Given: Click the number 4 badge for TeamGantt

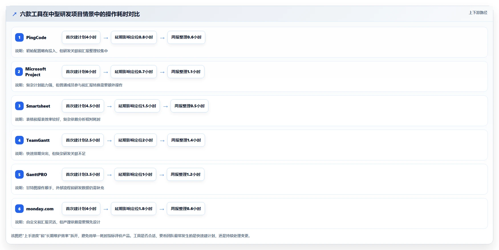Looking at the screenshot, I should [19, 140].
